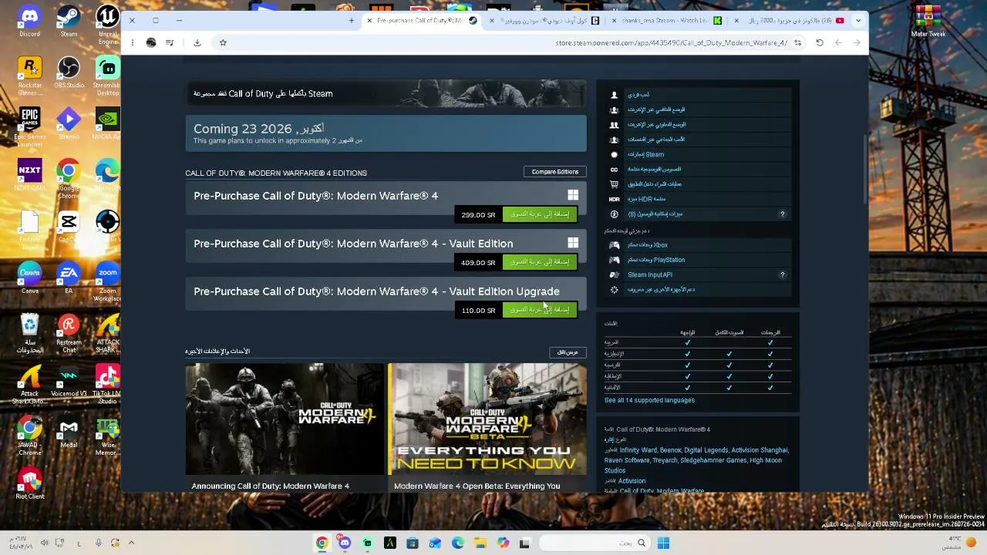Reload the Steam store page
The image size is (987, 555).
[820, 42]
